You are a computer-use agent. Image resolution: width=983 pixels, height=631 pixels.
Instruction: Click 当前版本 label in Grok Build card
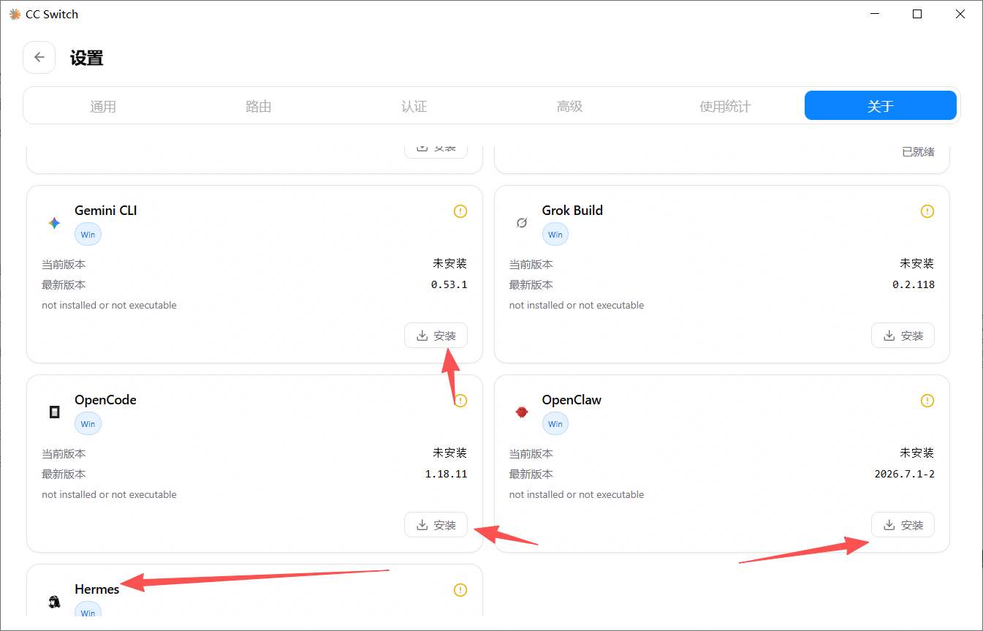tap(531, 264)
